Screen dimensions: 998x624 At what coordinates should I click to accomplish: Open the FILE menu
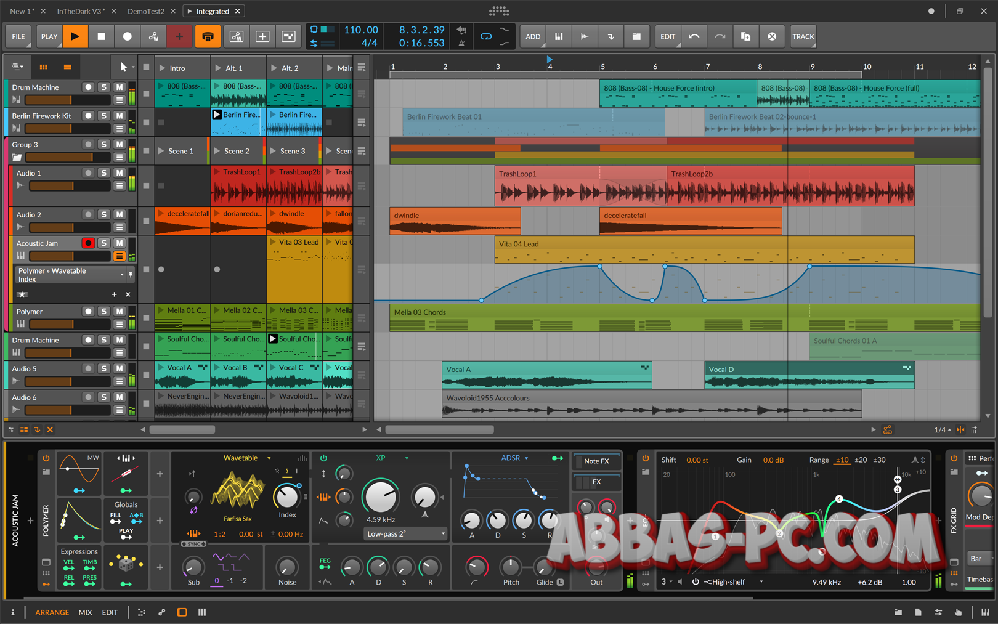(17, 36)
